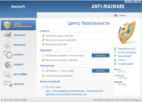142x102 pixels.
Task: Click the upload arrow icon beside Отправить файл
Action: coord(115,64)
